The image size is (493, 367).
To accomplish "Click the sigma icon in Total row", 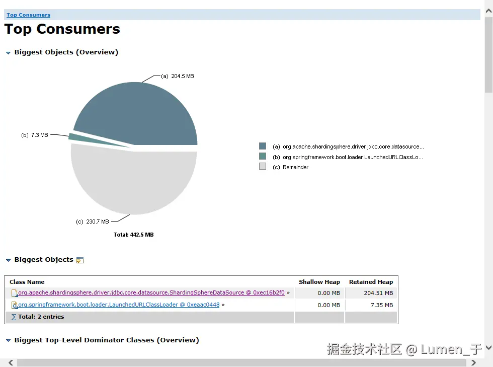I will click(14, 317).
